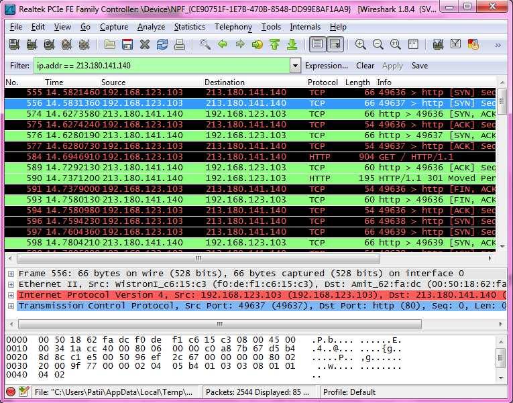Go forward in packet history arrow
The height and width of the screenshot is (403, 513).
pos(240,44)
